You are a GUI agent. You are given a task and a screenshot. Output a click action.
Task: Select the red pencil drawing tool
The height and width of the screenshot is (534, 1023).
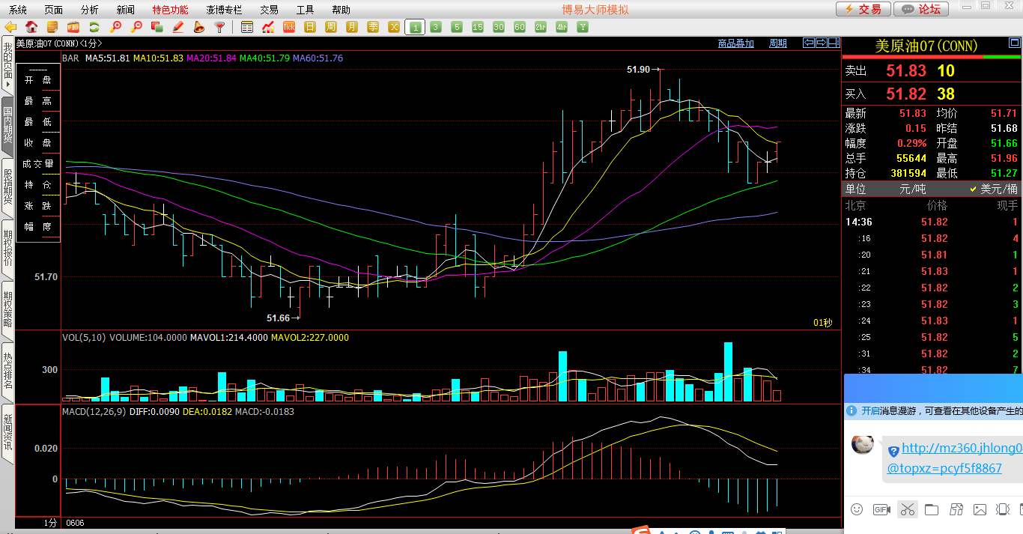(177, 28)
